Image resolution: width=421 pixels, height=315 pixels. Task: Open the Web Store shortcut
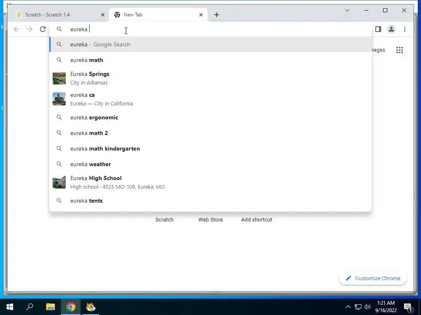click(x=210, y=220)
